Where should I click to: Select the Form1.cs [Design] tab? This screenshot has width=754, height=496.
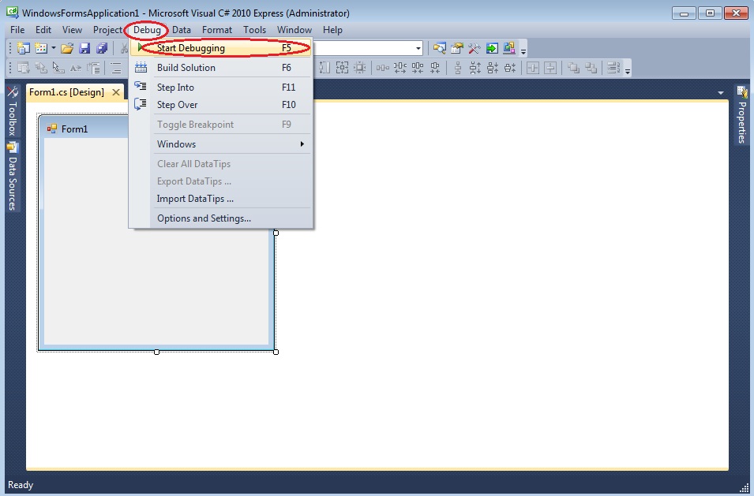pyautogui.click(x=66, y=92)
